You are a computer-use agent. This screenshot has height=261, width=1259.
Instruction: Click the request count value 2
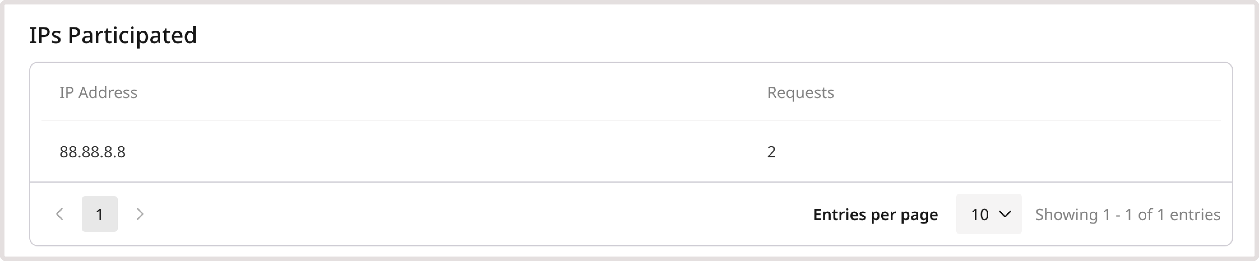771,152
